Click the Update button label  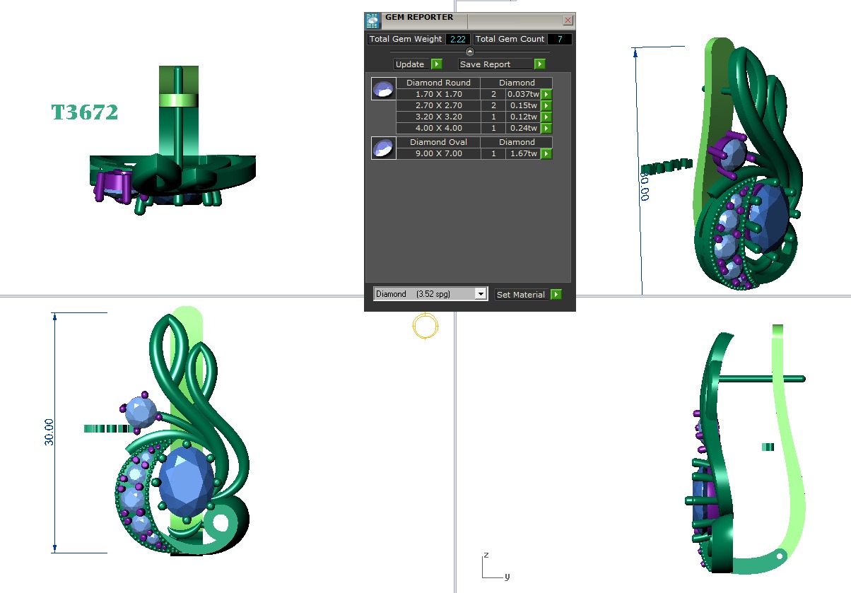pyautogui.click(x=410, y=64)
